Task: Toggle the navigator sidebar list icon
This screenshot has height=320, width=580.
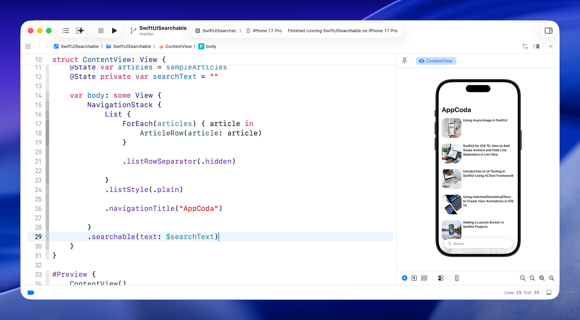Action: [x=66, y=30]
